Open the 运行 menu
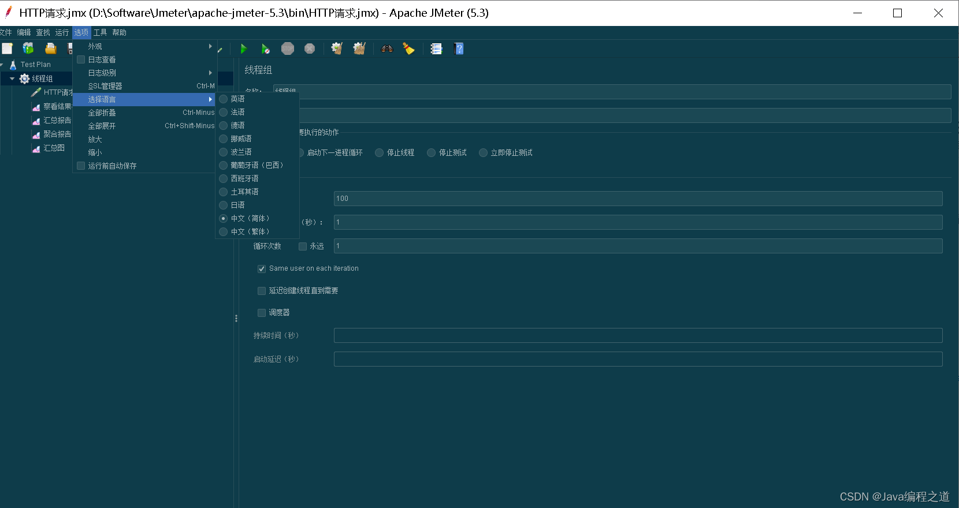 tap(62, 32)
